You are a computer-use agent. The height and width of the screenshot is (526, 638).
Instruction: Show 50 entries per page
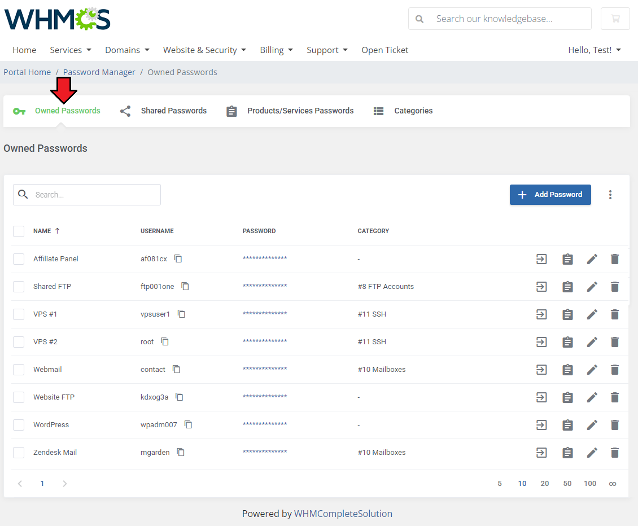point(567,484)
